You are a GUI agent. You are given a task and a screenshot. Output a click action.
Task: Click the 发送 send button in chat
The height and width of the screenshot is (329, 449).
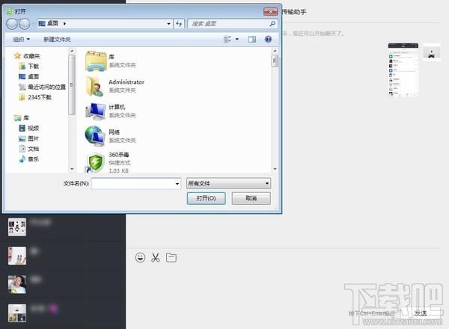pyautogui.click(x=421, y=313)
